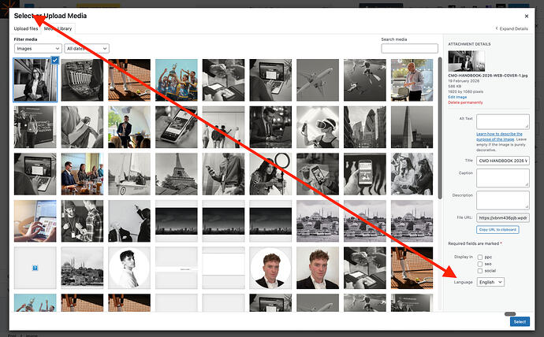
Task: Select the shopping bags thumbnail
Action: point(82,127)
